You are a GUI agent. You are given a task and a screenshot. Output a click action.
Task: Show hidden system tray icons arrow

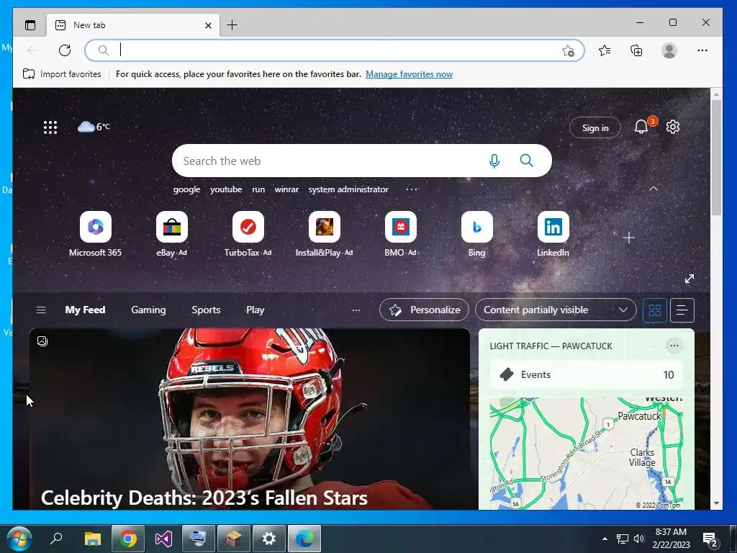click(x=605, y=539)
